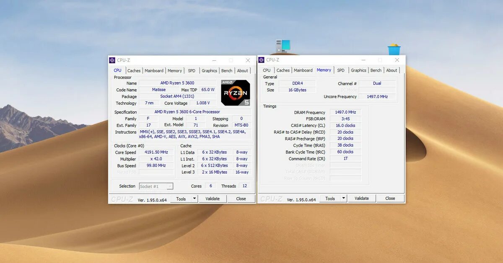The height and width of the screenshot is (263, 503).
Task: Open the Socket #1 selection dropdown
Action: (x=156, y=186)
